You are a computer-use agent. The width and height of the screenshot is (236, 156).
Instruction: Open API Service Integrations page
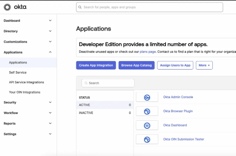pyautogui.click(x=26, y=82)
